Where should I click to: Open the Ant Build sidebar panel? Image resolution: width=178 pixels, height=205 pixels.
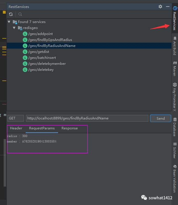pyautogui.click(x=175, y=45)
